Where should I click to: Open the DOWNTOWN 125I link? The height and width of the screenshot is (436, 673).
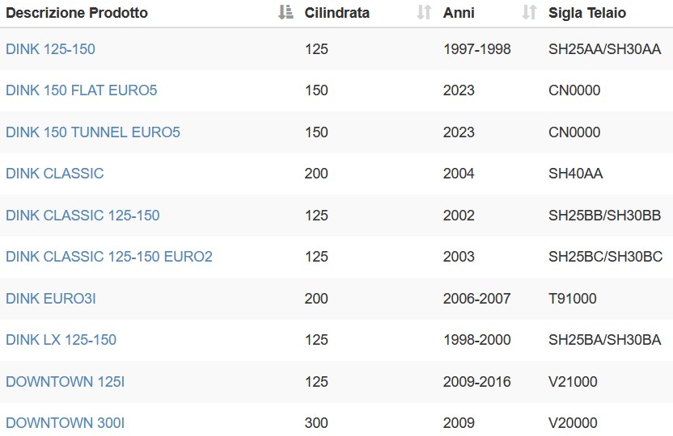pos(66,382)
